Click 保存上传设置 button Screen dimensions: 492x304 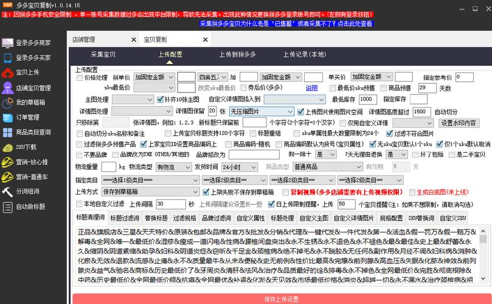282,299
